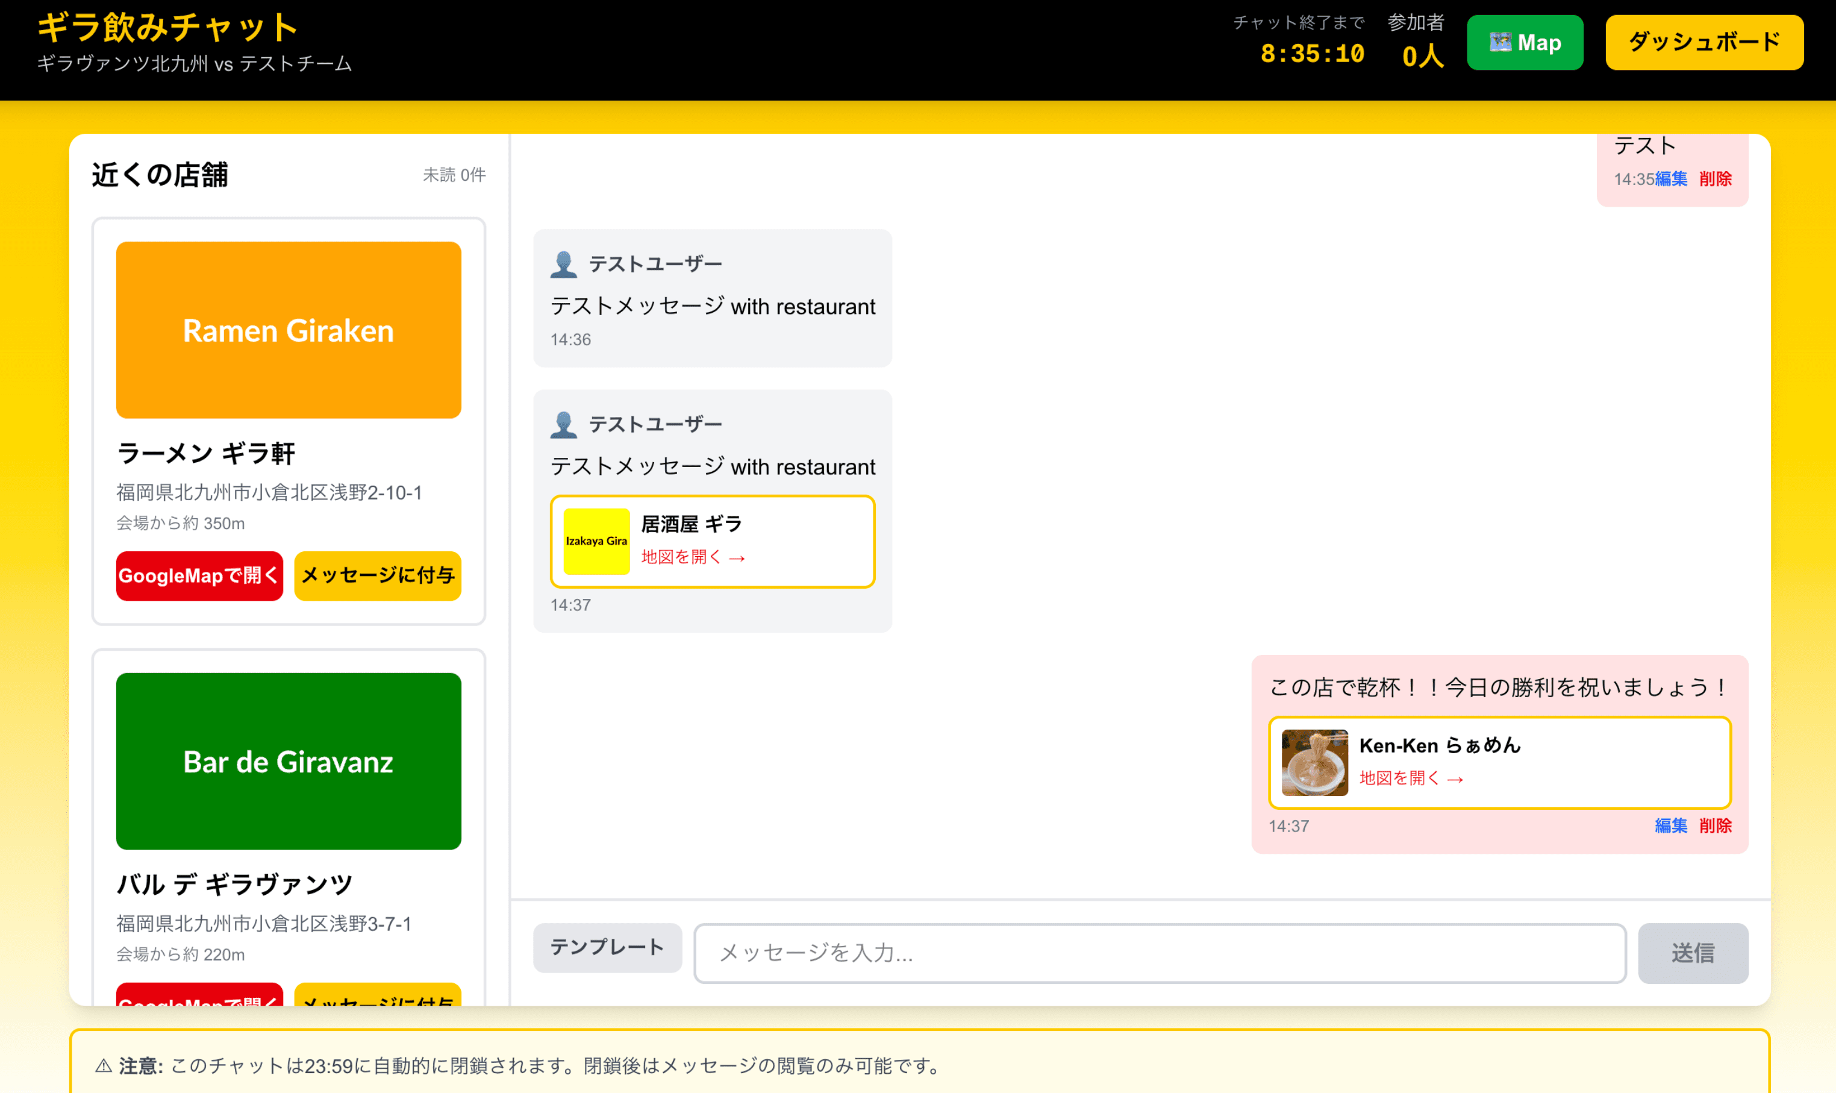Click first テストユーザー avatar icon
This screenshot has height=1093, width=1836.
click(x=563, y=265)
